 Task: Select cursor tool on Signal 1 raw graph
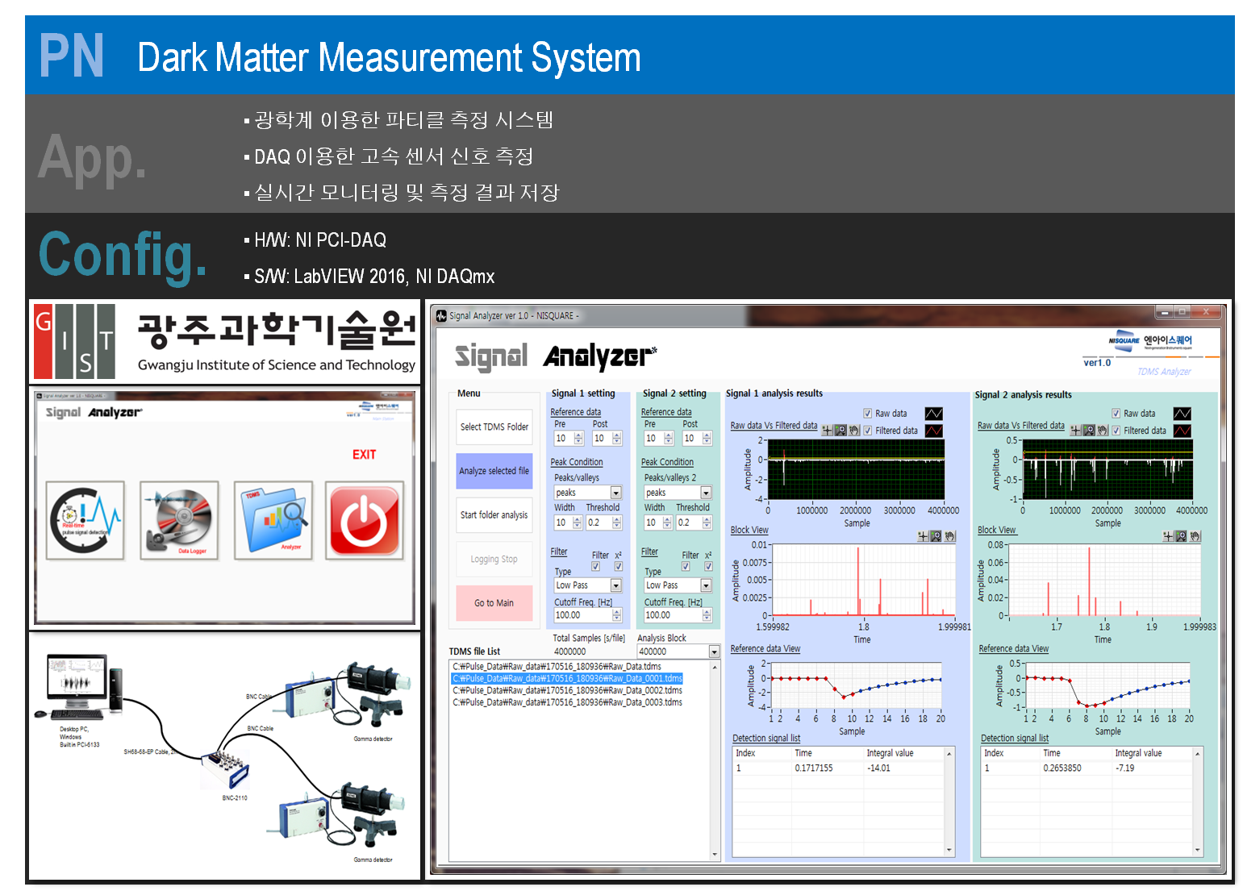pos(828,431)
